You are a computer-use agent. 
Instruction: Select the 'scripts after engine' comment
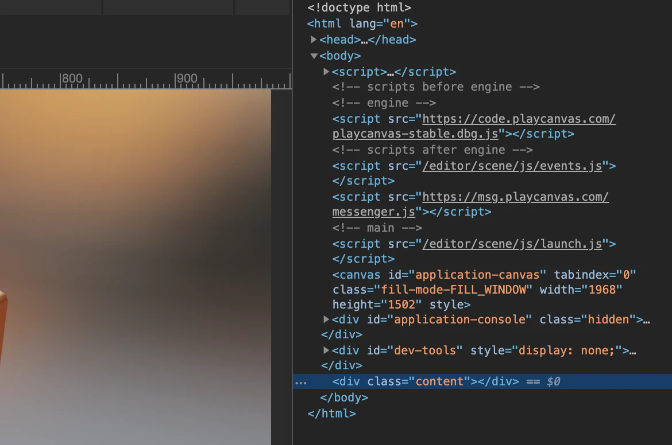click(432, 150)
